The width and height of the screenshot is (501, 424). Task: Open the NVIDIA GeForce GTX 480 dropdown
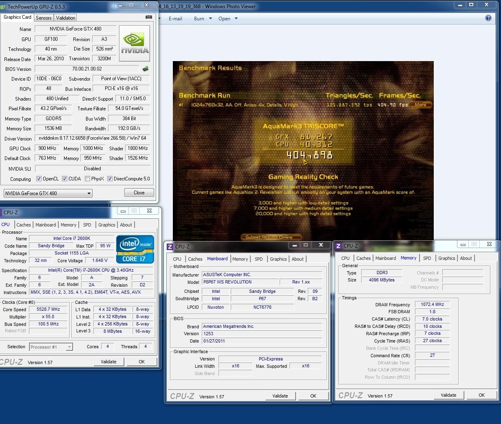point(48,193)
